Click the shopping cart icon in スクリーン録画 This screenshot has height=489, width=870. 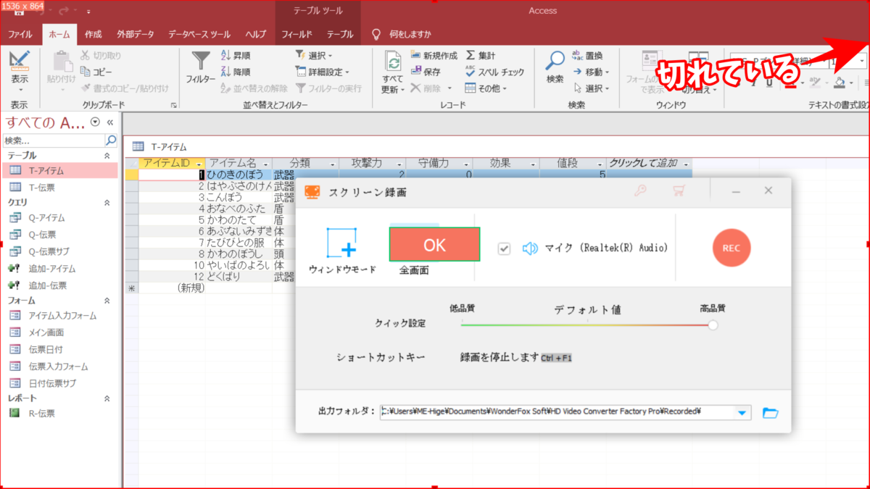click(679, 191)
